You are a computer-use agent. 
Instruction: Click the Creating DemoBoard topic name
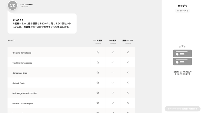pos(22,53)
